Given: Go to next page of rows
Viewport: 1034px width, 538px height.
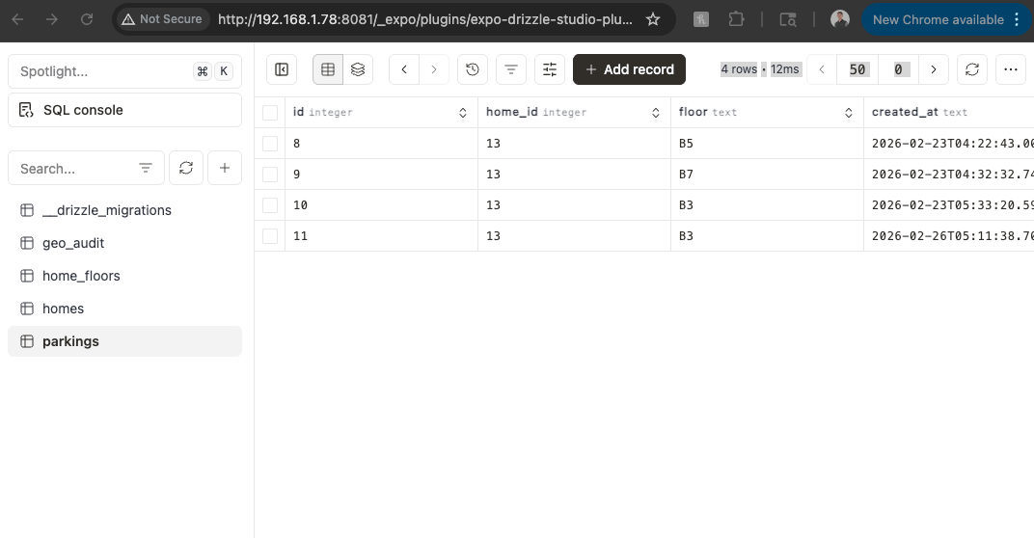Looking at the screenshot, I should [x=933, y=69].
